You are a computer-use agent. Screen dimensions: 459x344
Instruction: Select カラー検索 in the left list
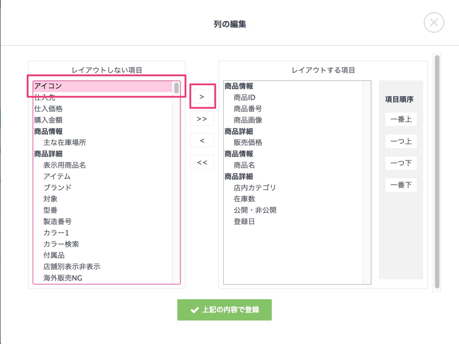(103, 244)
